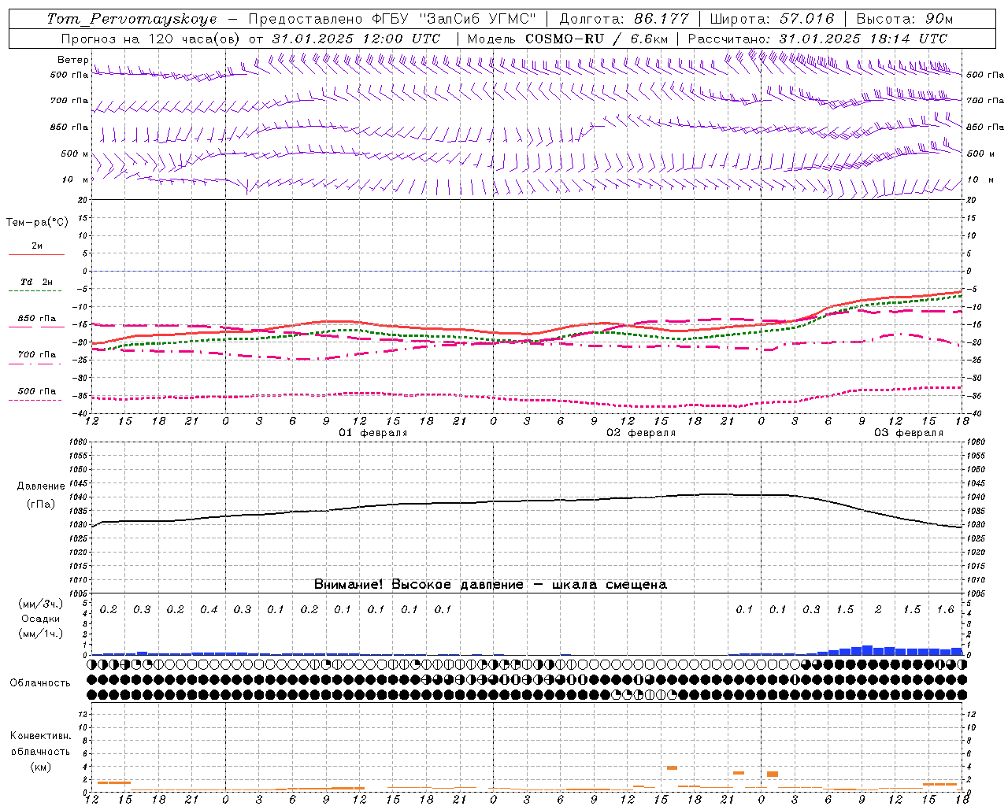This screenshot has height=806, width=1008.
Task: Select the date label 02 февраля
Action: 641,433
